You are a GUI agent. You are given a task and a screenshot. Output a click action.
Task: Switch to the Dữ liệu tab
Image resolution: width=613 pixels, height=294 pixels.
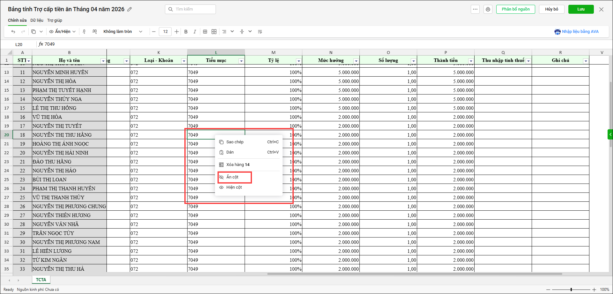click(37, 20)
